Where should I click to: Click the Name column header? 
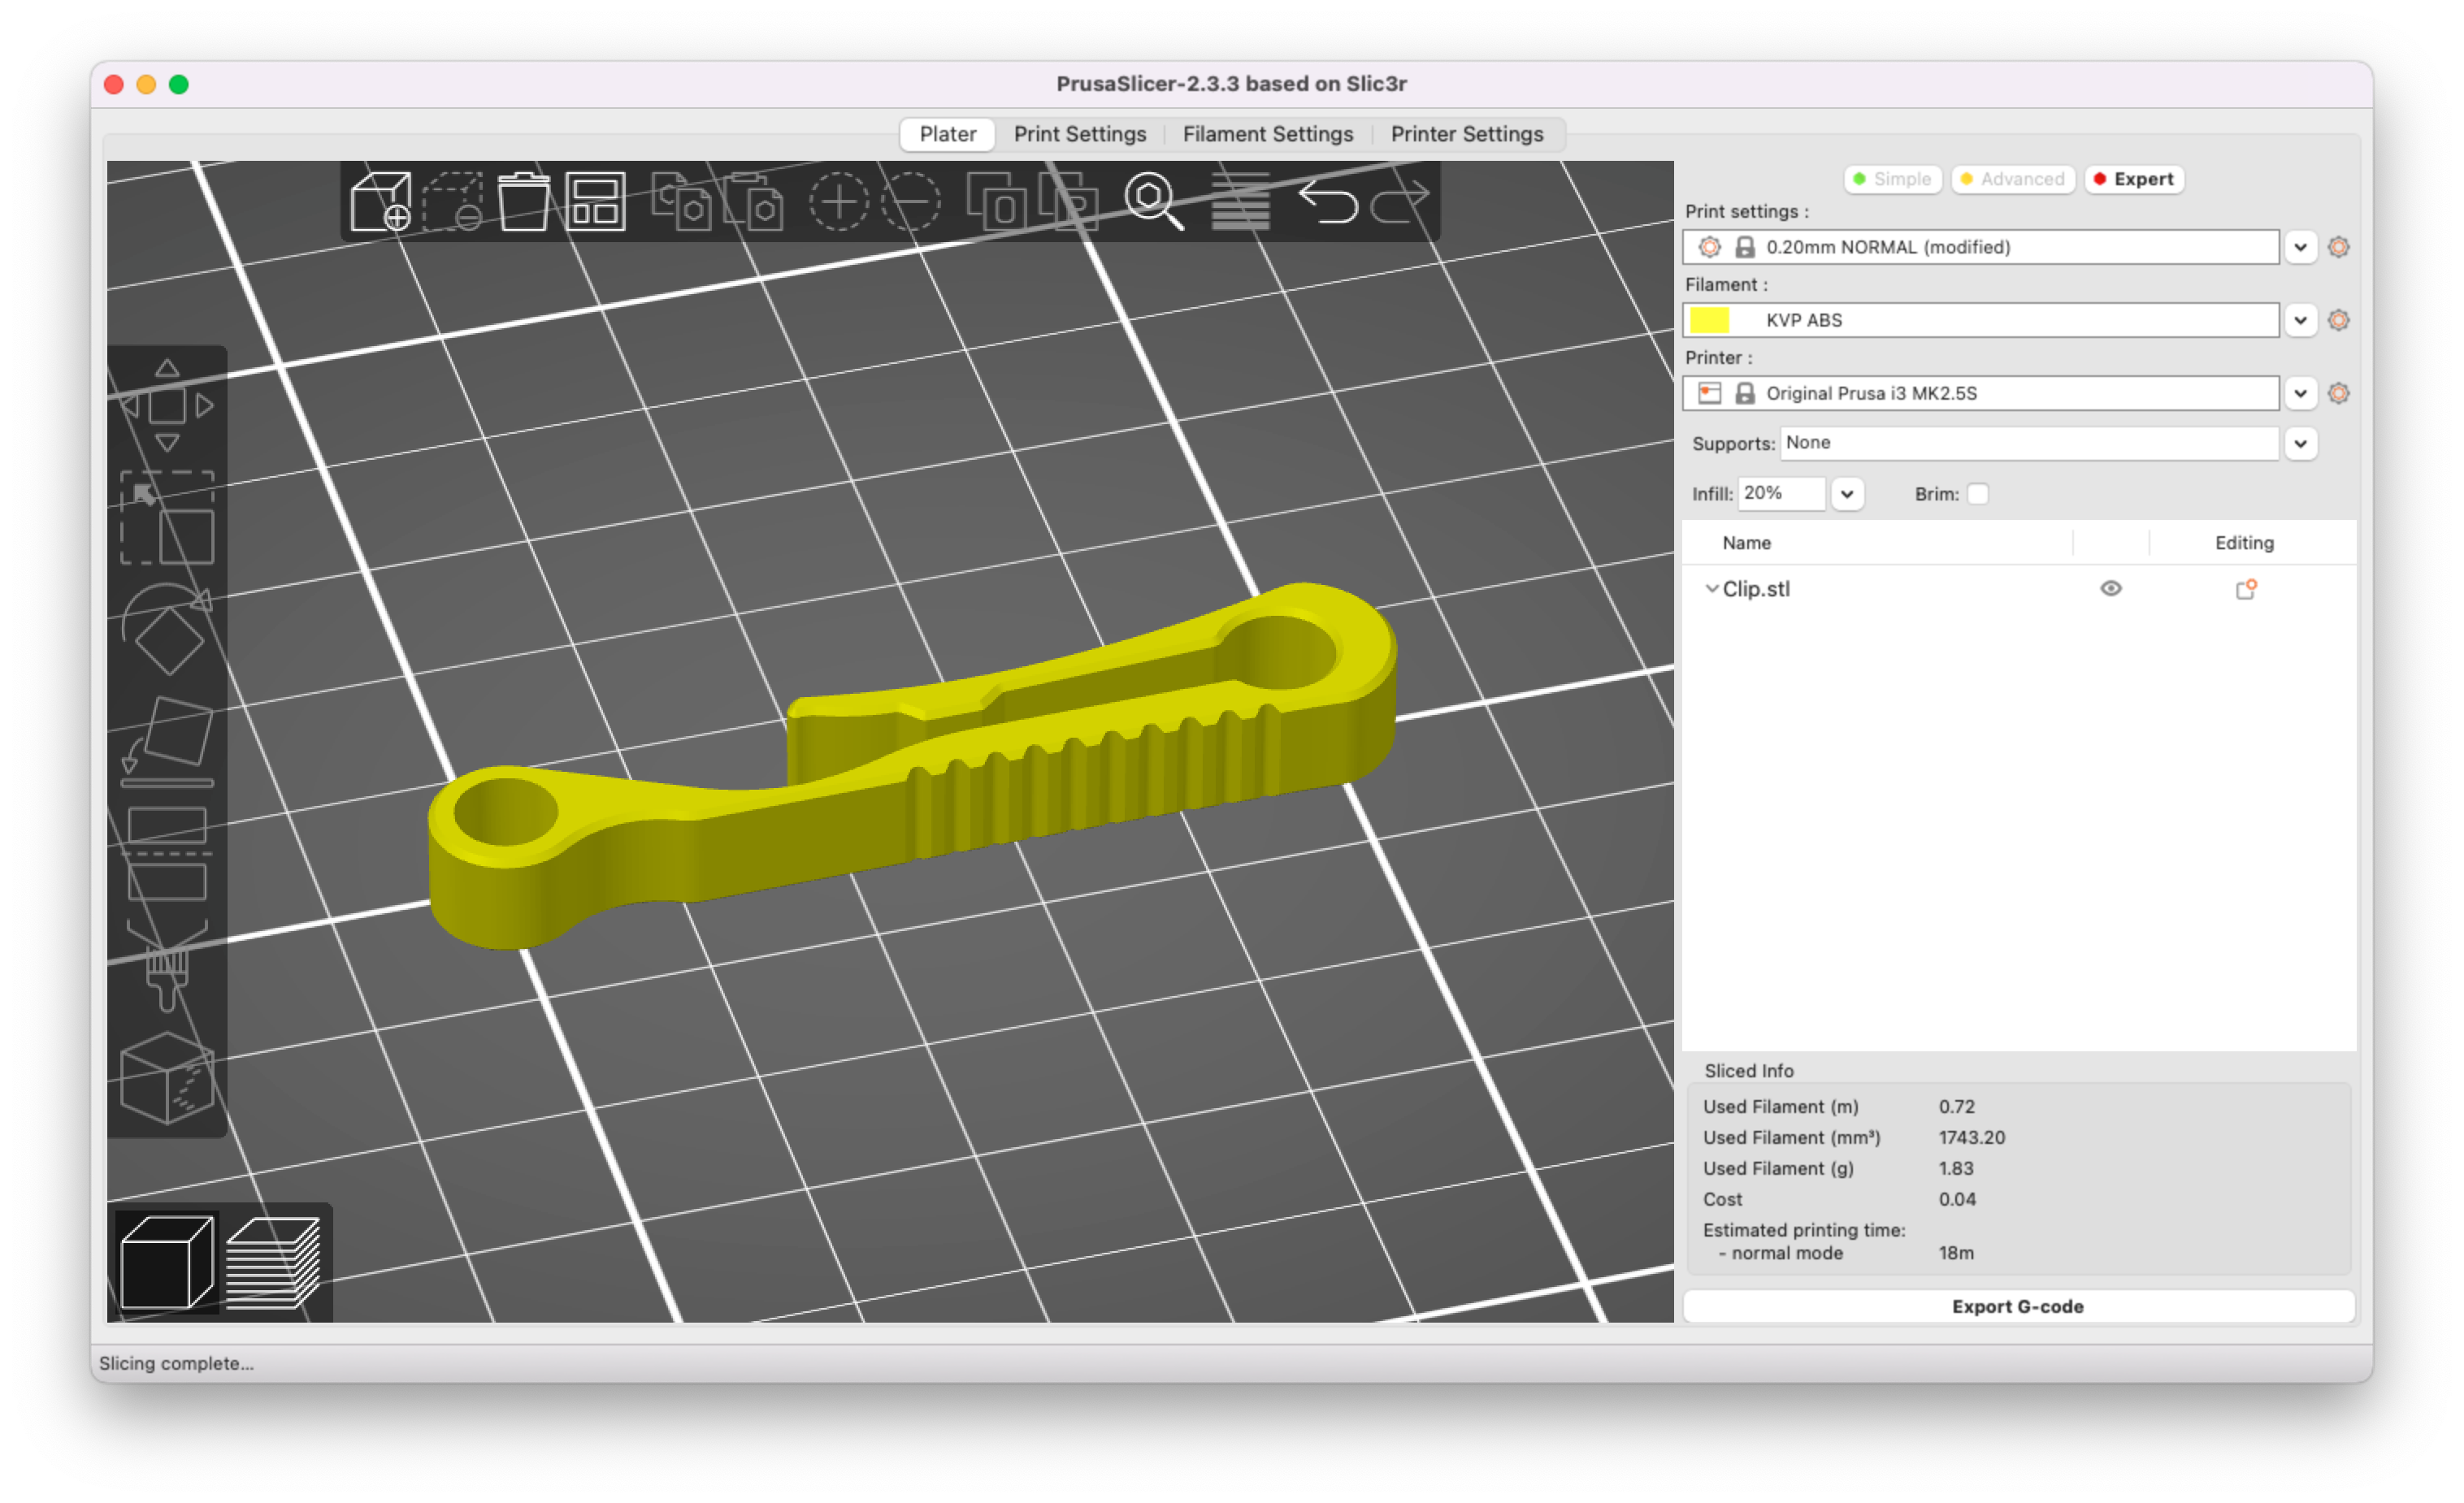point(1746,543)
